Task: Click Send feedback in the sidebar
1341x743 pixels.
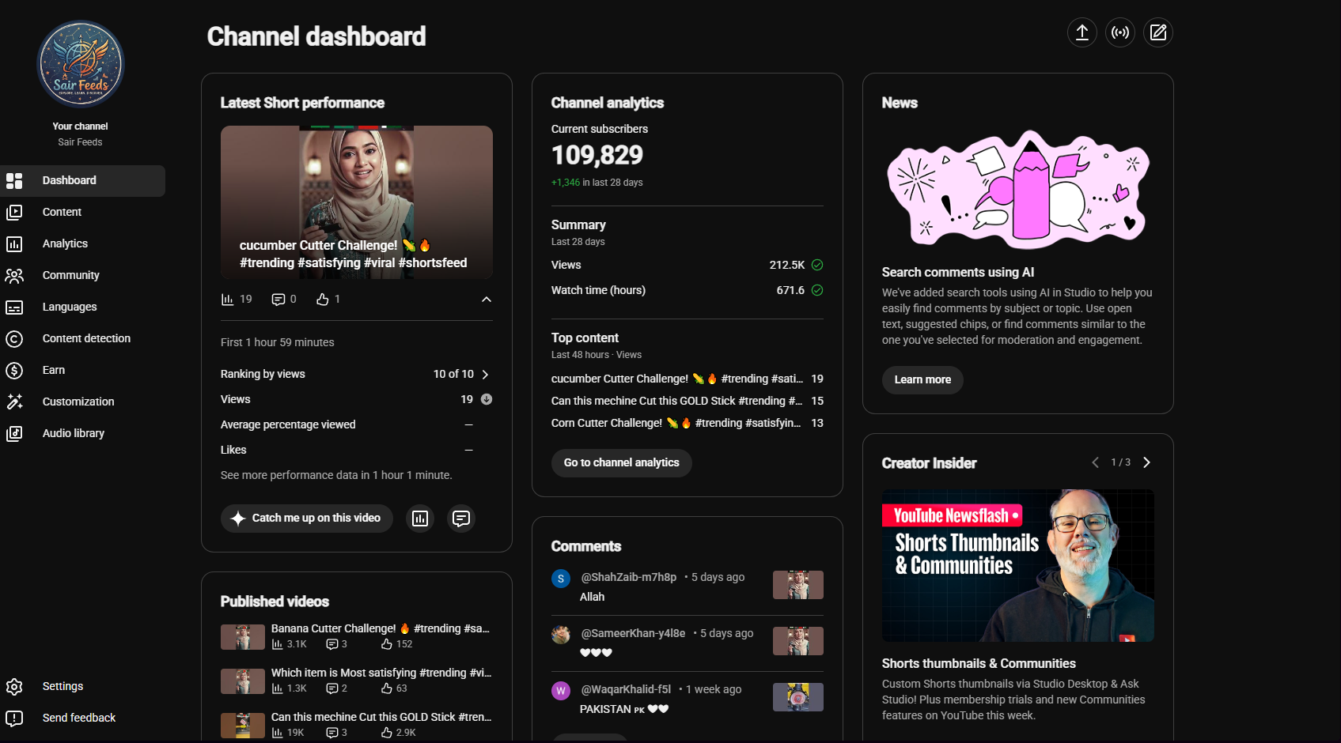Action: pyautogui.click(x=82, y=718)
